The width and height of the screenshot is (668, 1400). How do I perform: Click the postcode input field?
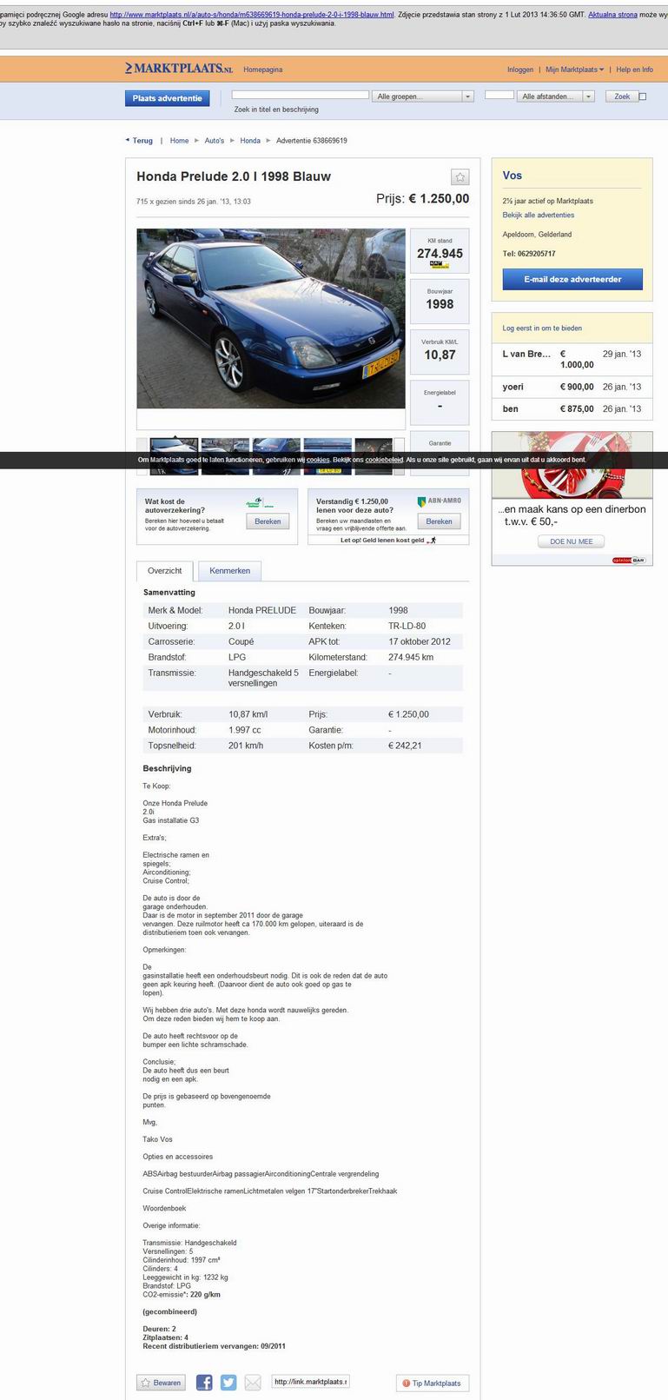pyautogui.click(x=499, y=95)
